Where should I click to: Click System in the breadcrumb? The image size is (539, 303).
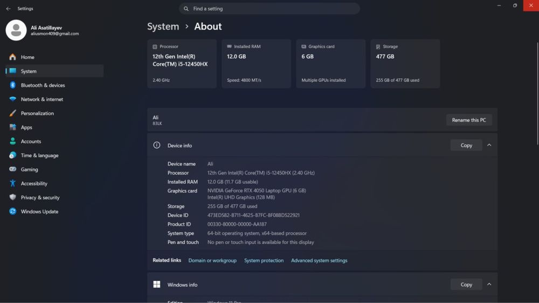[163, 26]
